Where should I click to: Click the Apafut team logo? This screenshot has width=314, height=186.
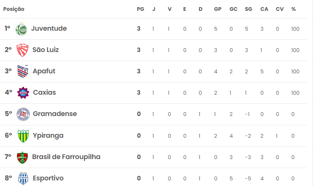click(23, 71)
